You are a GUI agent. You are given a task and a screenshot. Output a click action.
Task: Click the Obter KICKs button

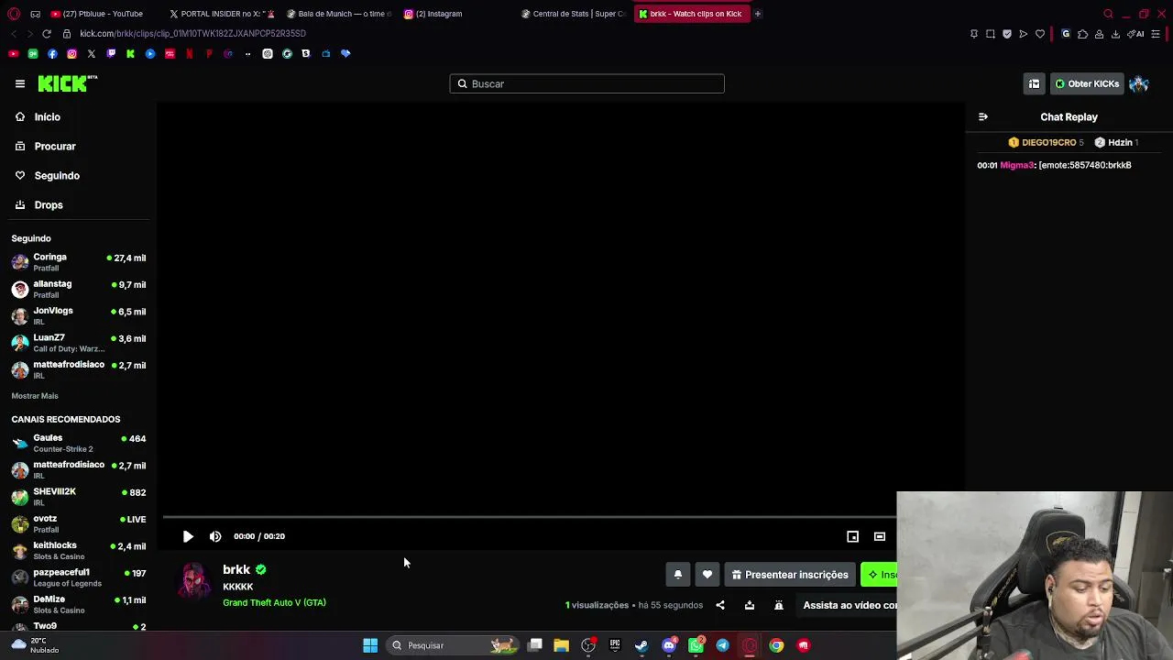tap(1087, 83)
